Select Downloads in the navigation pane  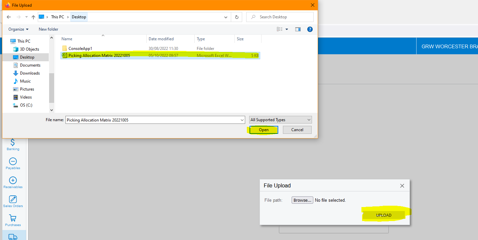click(30, 73)
